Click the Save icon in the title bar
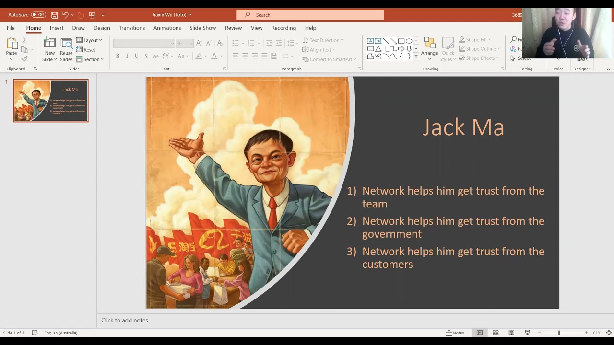Image resolution: width=614 pixels, height=345 pixels. coord(54,15)
